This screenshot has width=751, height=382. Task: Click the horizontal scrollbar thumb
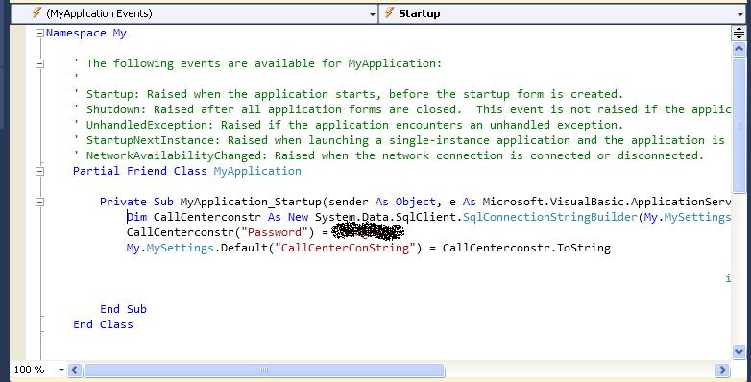[x=264, y=370]
